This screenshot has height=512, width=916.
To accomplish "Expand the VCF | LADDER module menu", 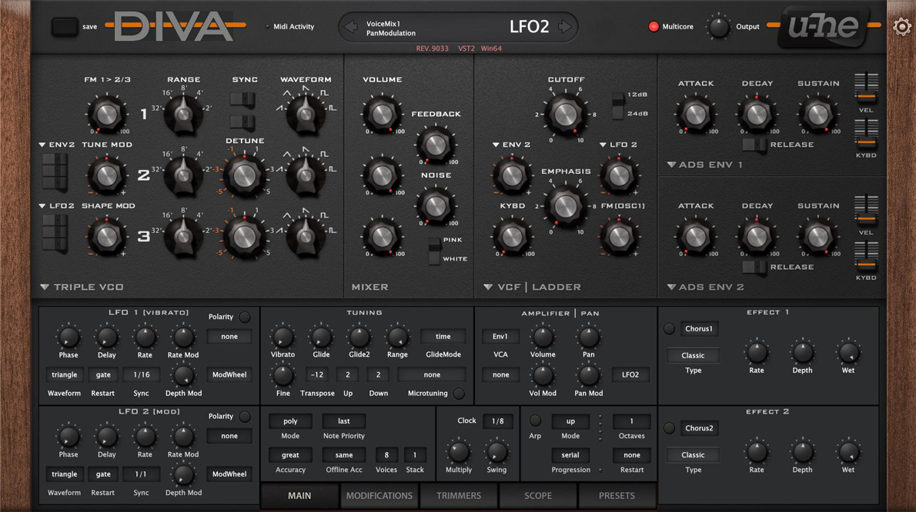I will click(488, 287).
